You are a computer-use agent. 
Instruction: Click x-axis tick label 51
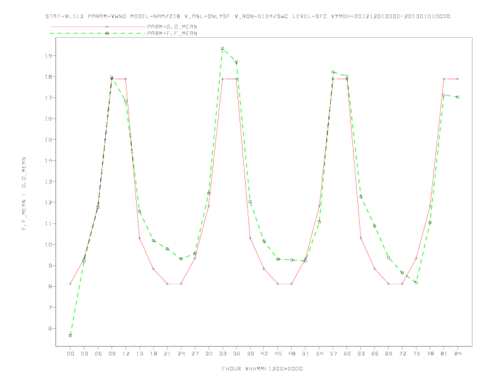coord(306,354)
